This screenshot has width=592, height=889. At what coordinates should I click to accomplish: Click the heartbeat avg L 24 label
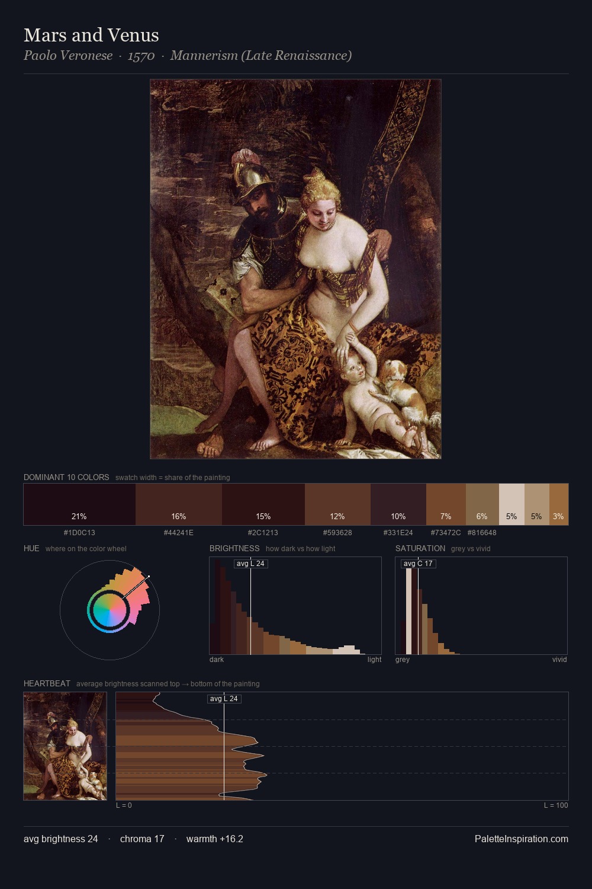224,699
